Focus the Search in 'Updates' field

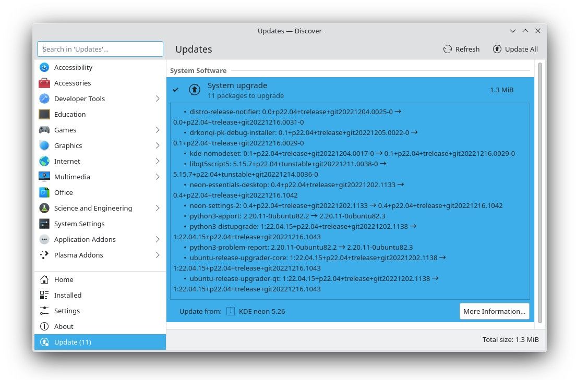click(x=100, y=49)
